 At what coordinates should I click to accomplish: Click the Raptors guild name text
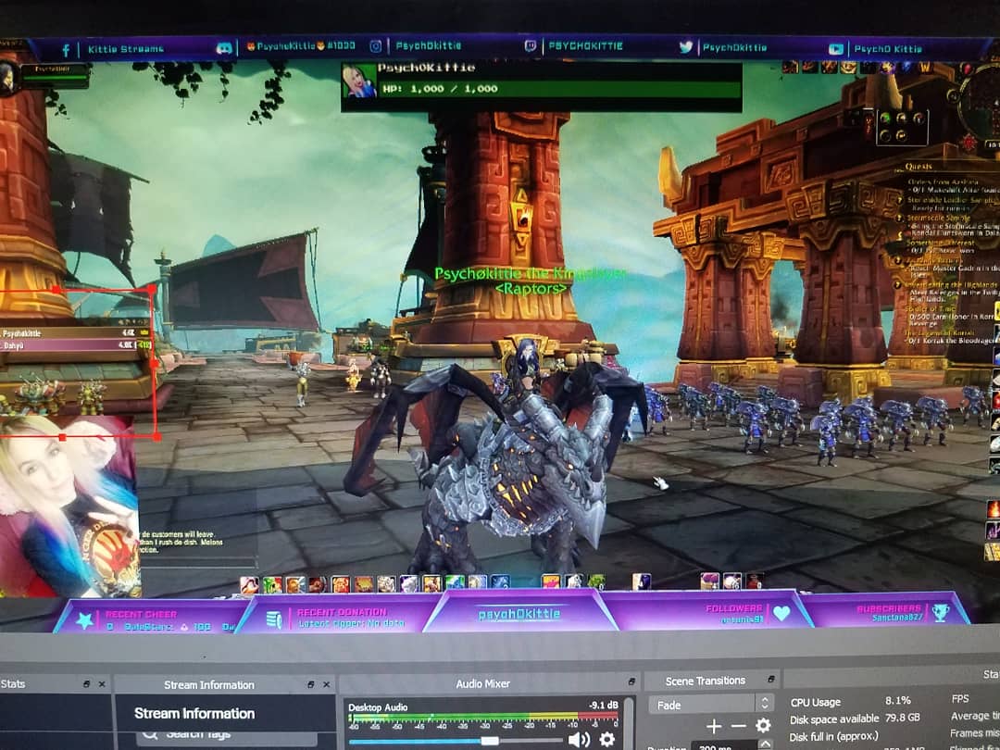[x=531, y=289]
